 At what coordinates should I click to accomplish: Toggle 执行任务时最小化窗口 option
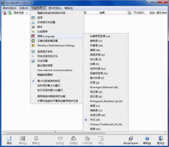[57, 90]
